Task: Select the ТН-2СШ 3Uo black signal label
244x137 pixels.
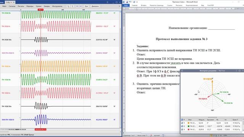Action: (6, 40)
